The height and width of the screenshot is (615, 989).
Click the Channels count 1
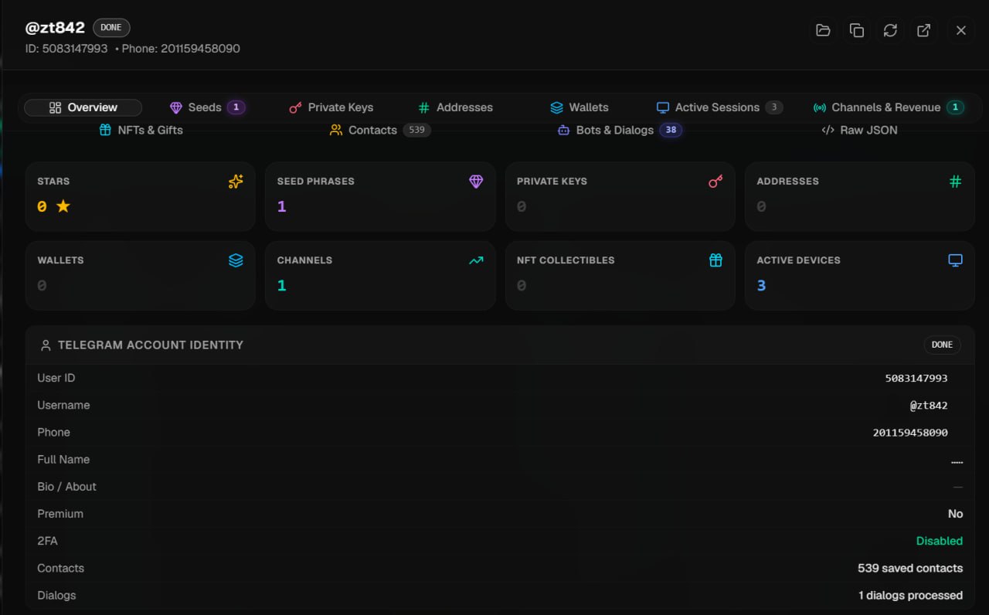pos(282,285)
